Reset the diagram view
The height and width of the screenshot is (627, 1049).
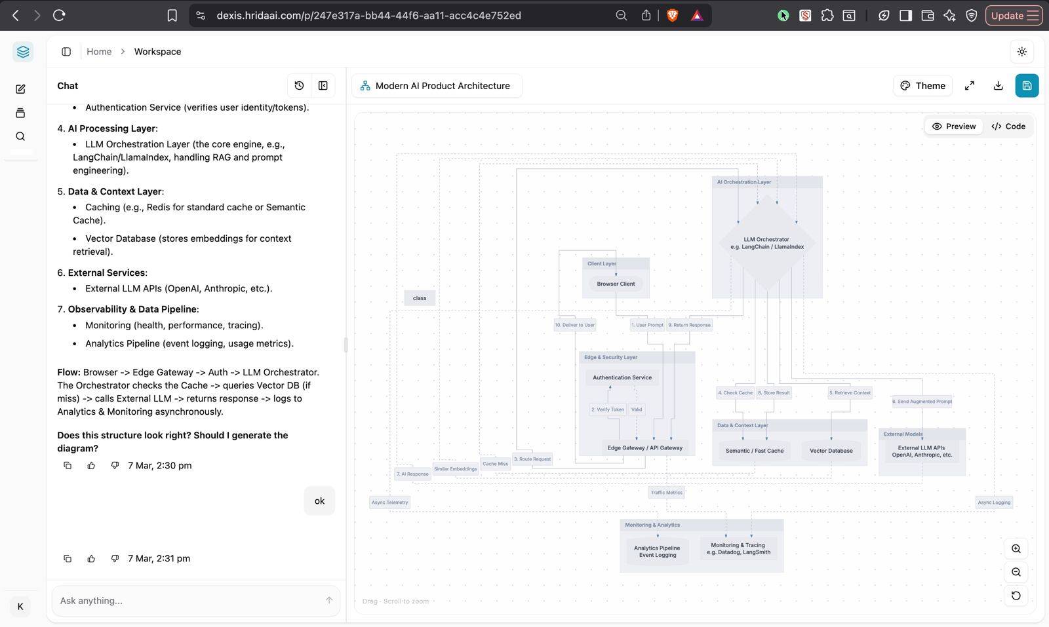[x=1016, y=596]
